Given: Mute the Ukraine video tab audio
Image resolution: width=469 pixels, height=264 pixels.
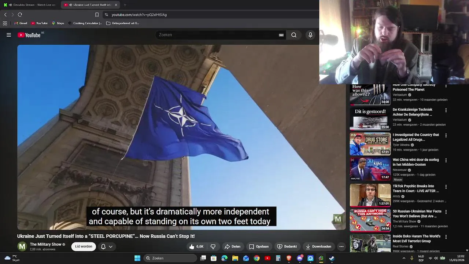Looking at the screenshot, I should [x=70, y=5].
